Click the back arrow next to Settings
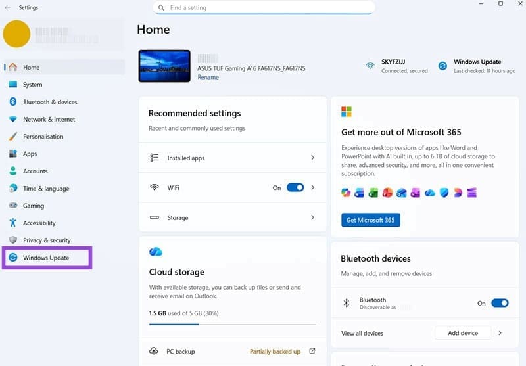526x366 pixels. click(8, 7)
